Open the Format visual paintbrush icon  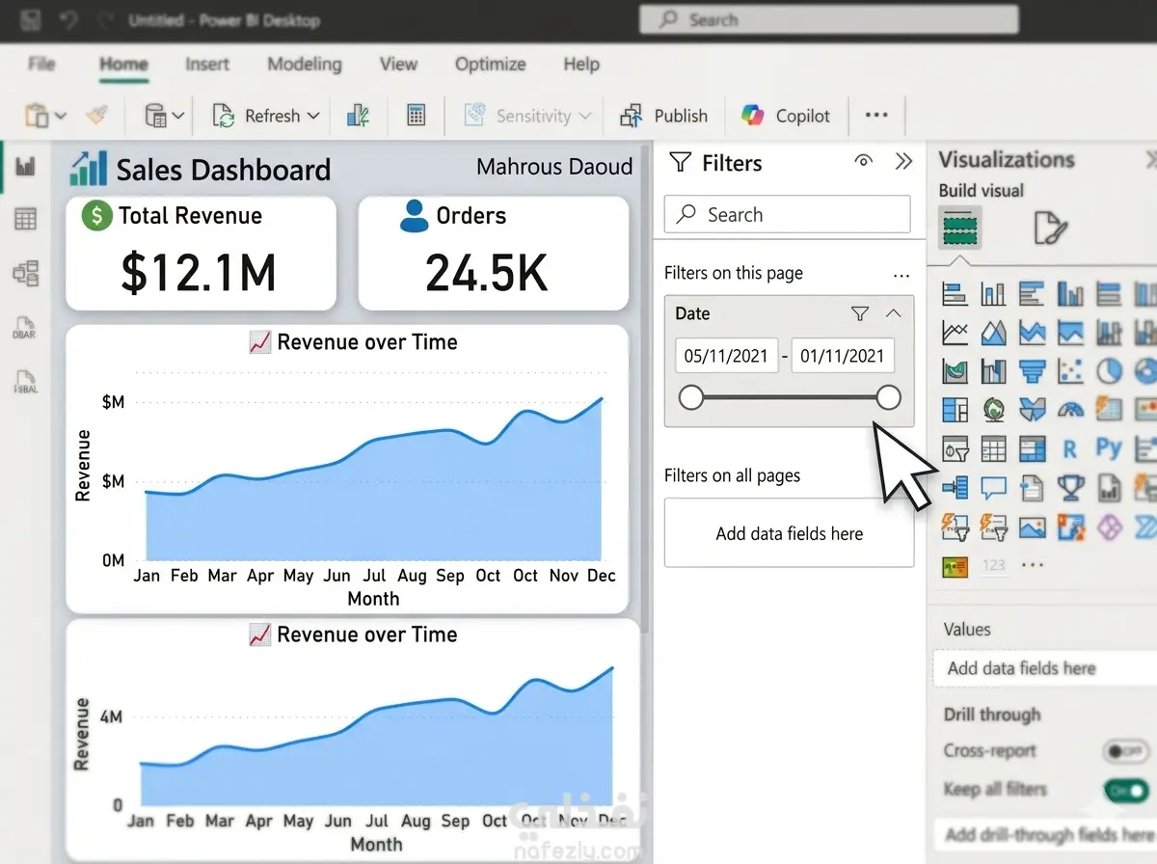pos(1050,229)
